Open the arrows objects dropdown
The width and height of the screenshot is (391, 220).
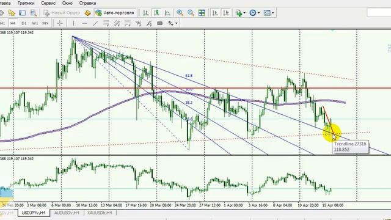tap(172, 23)
